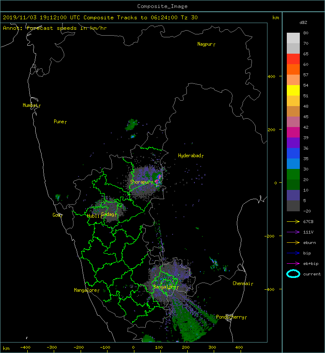Click the 400 mark on the right axis
The width and height of the screenshot is (325, 353).
(272, 77)
